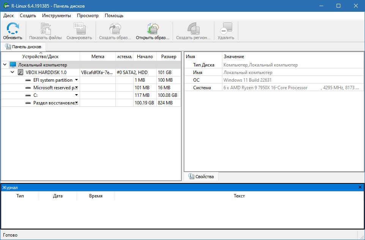Viewport: 365px width, 240px height.
Task: Collapse the VBOX HARDDISK 1.0 node
Action: point(13,73)
